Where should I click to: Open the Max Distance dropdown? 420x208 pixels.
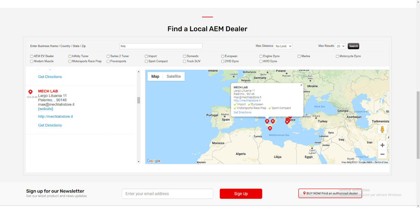coord(283,46)
